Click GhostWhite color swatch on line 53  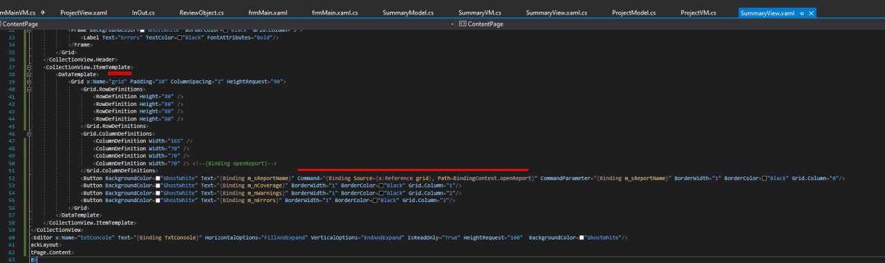[x=158, y=185]
